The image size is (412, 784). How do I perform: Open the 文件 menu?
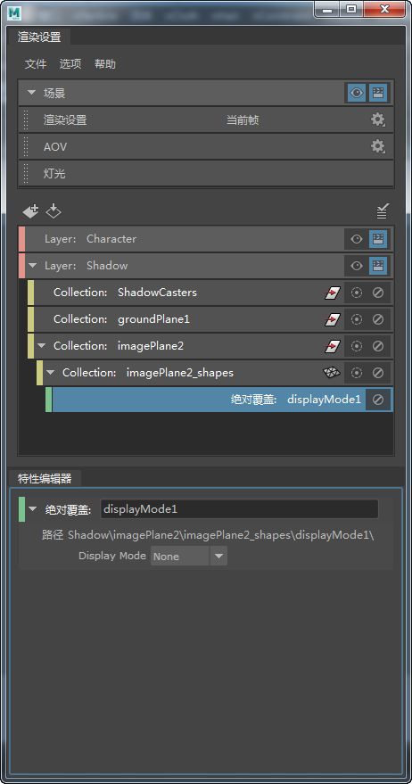point(36,64)
